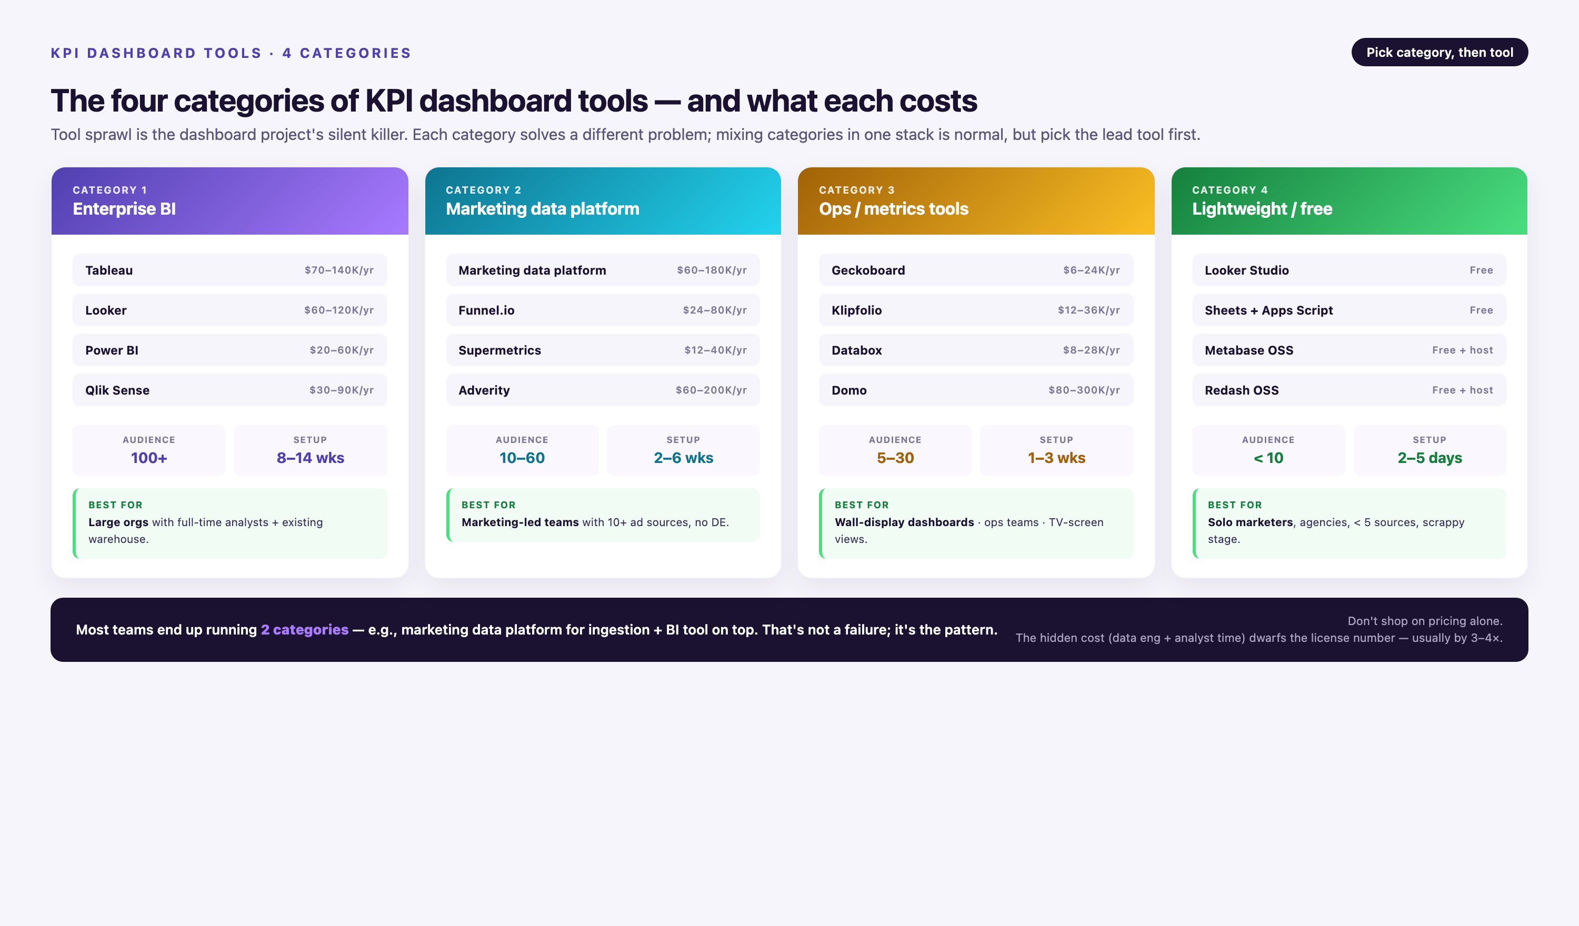The height and width of the screenshot is (926, 1579).
Task: Select the Adverity row
Action: [603, 390]
